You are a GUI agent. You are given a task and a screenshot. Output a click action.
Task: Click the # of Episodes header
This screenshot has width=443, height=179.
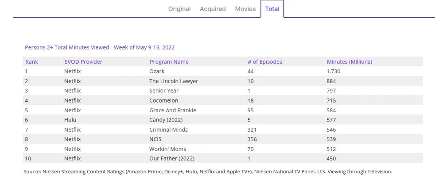[x=264, y=62]
